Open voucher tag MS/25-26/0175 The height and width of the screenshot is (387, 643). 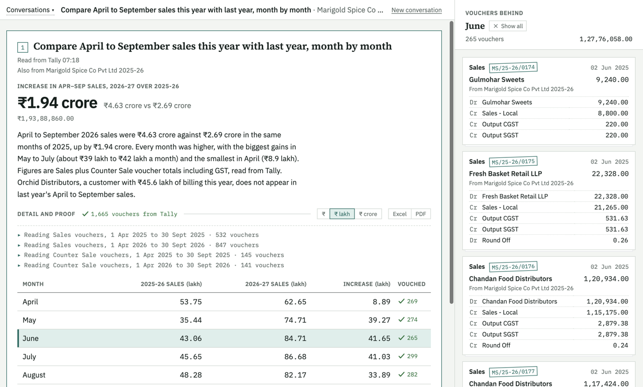tap(513, 162)
